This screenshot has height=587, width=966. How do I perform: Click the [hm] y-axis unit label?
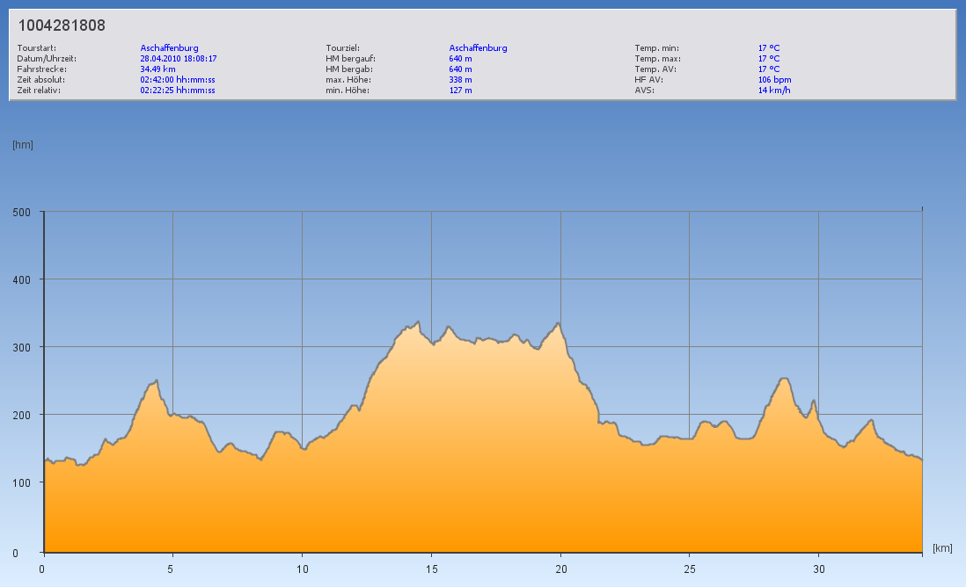coord(23,145)
